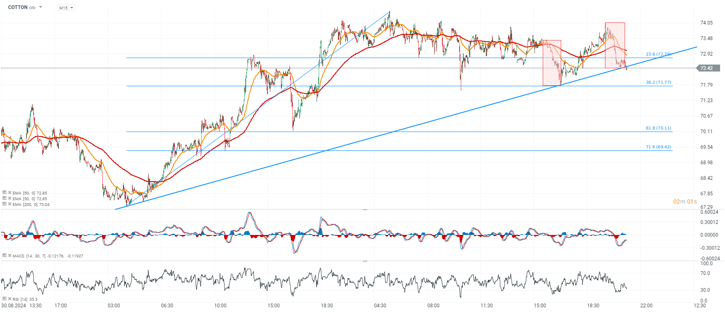
Task: Click the MACD [14, 30, 7] label text
Action: point(29,256)
